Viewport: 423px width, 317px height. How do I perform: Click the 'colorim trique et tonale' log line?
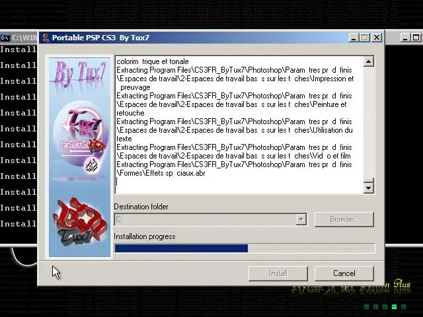tap(153, 61)
